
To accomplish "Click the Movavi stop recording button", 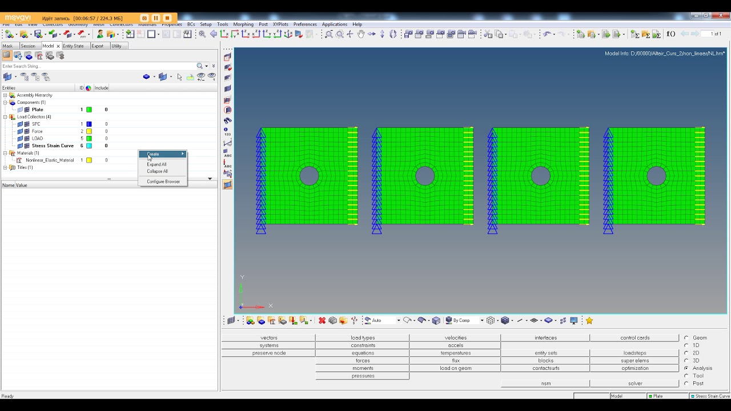I will (x=167, y=18).
